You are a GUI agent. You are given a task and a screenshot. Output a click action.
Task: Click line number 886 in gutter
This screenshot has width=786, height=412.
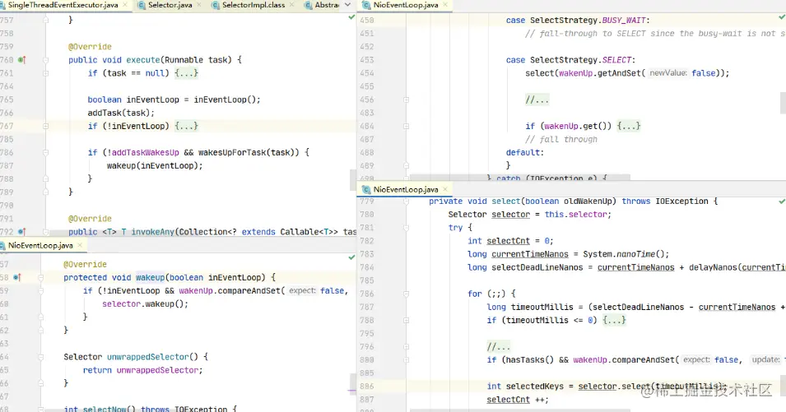(x=367, y=387)
